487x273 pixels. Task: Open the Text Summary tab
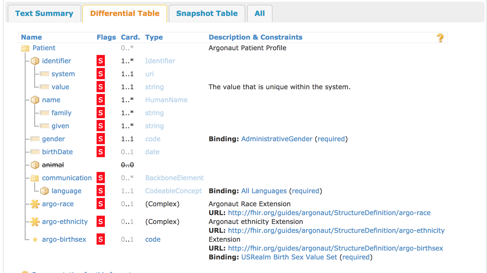[x=44, y=14]
